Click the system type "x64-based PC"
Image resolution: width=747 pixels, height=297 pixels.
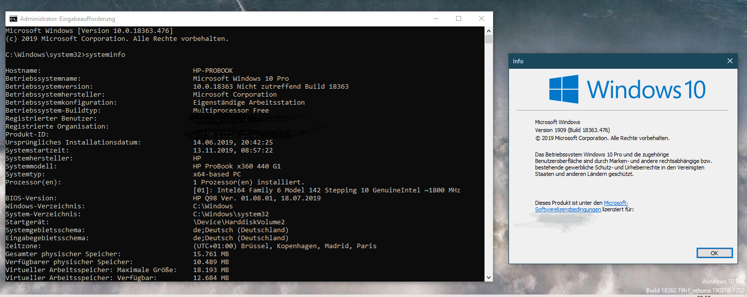click(217, 174)
